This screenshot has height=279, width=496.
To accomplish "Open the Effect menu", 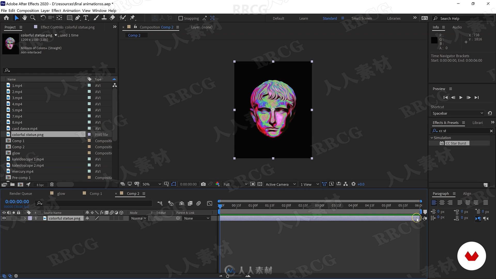I will pos(56,11).
